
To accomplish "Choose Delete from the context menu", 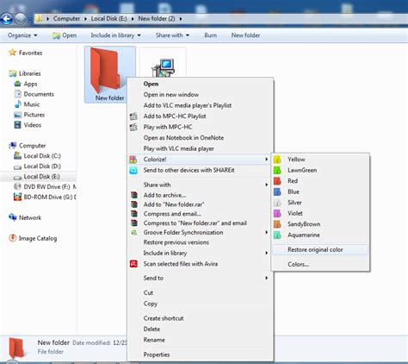I will pos(151,329).
